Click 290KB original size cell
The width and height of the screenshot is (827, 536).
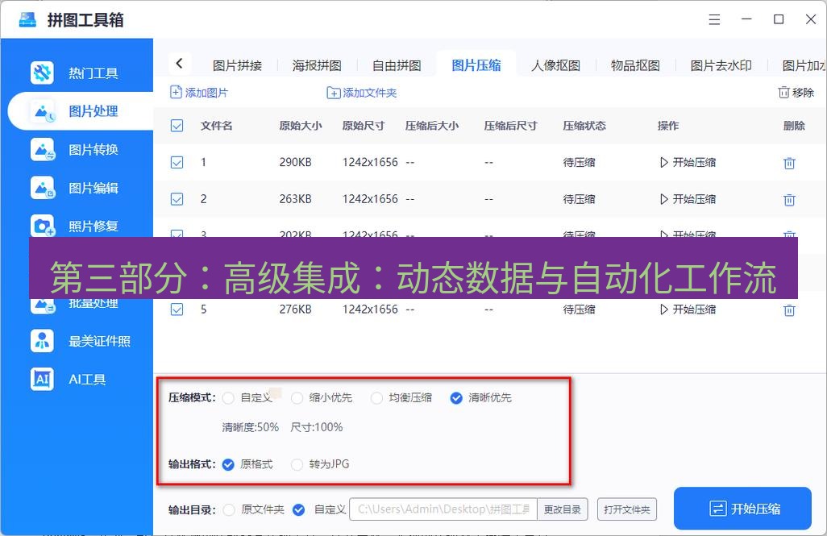point(295,162)
